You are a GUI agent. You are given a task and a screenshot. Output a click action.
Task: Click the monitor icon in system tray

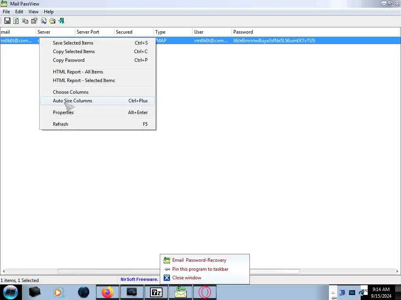coord(352,293)
